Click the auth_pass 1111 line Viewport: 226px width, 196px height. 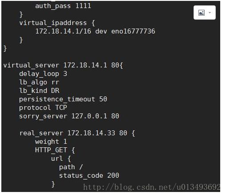63,6
